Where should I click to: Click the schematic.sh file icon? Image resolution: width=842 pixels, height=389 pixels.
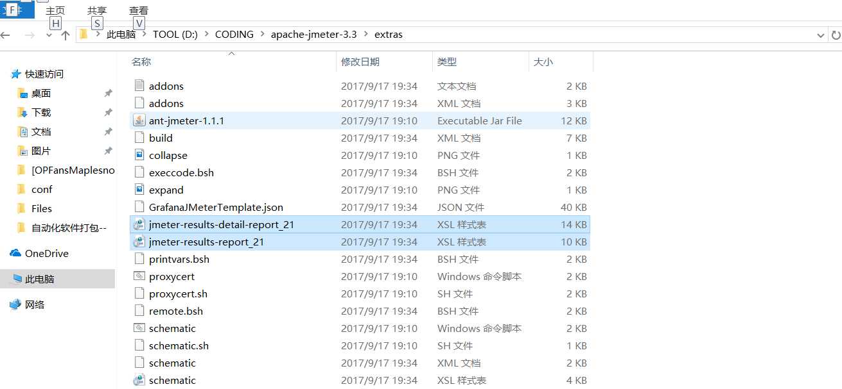(x=139, y=345)
